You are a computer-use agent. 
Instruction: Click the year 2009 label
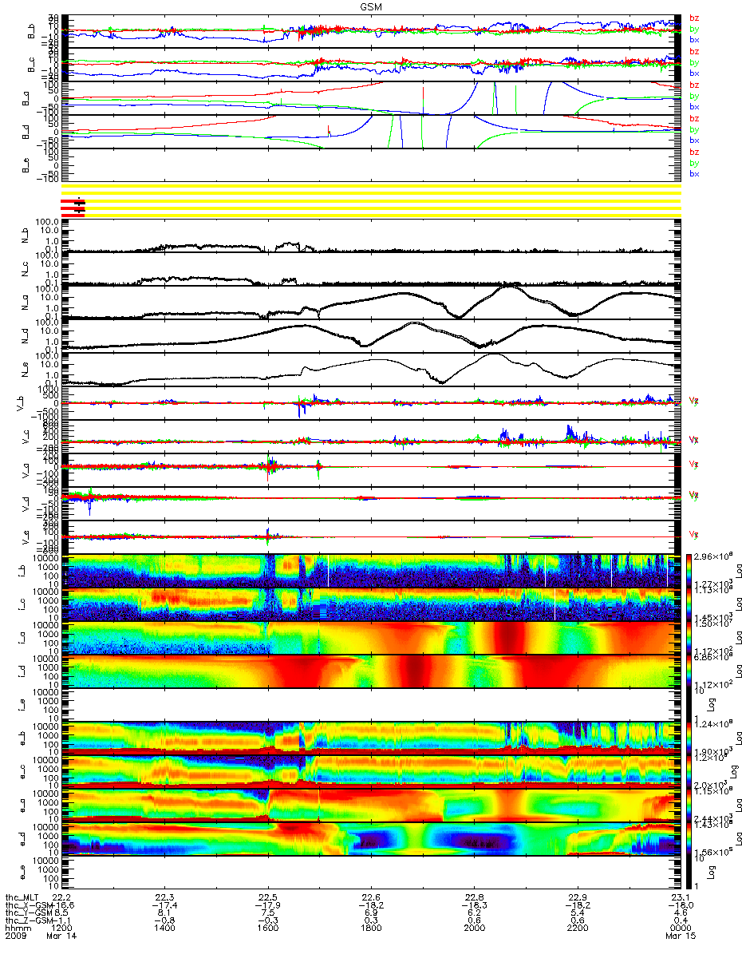[15, 937]
